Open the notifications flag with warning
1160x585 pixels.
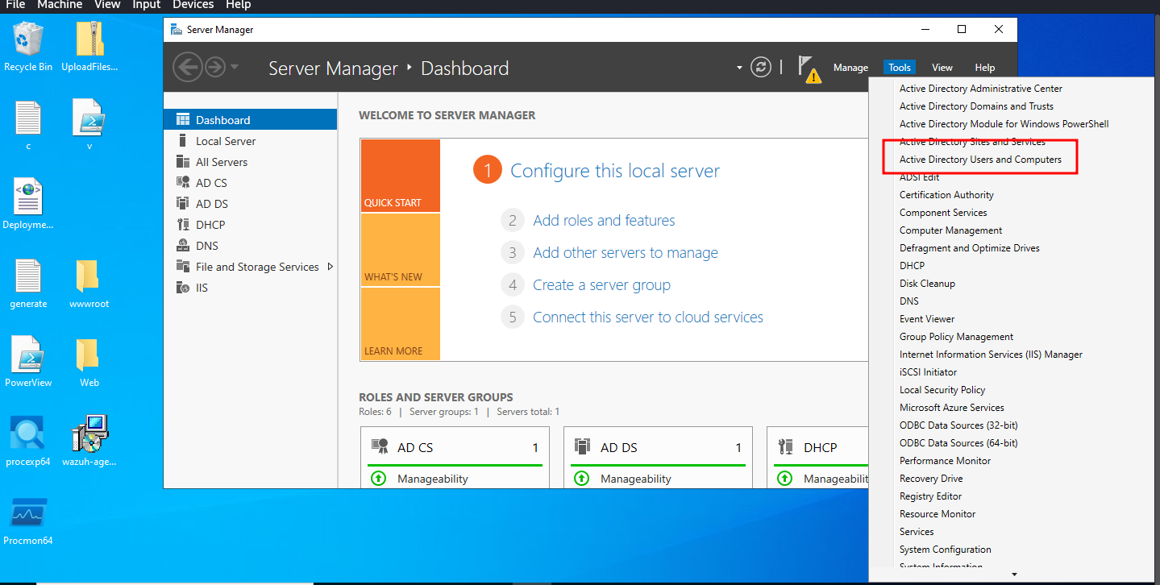tap(809, 69)
